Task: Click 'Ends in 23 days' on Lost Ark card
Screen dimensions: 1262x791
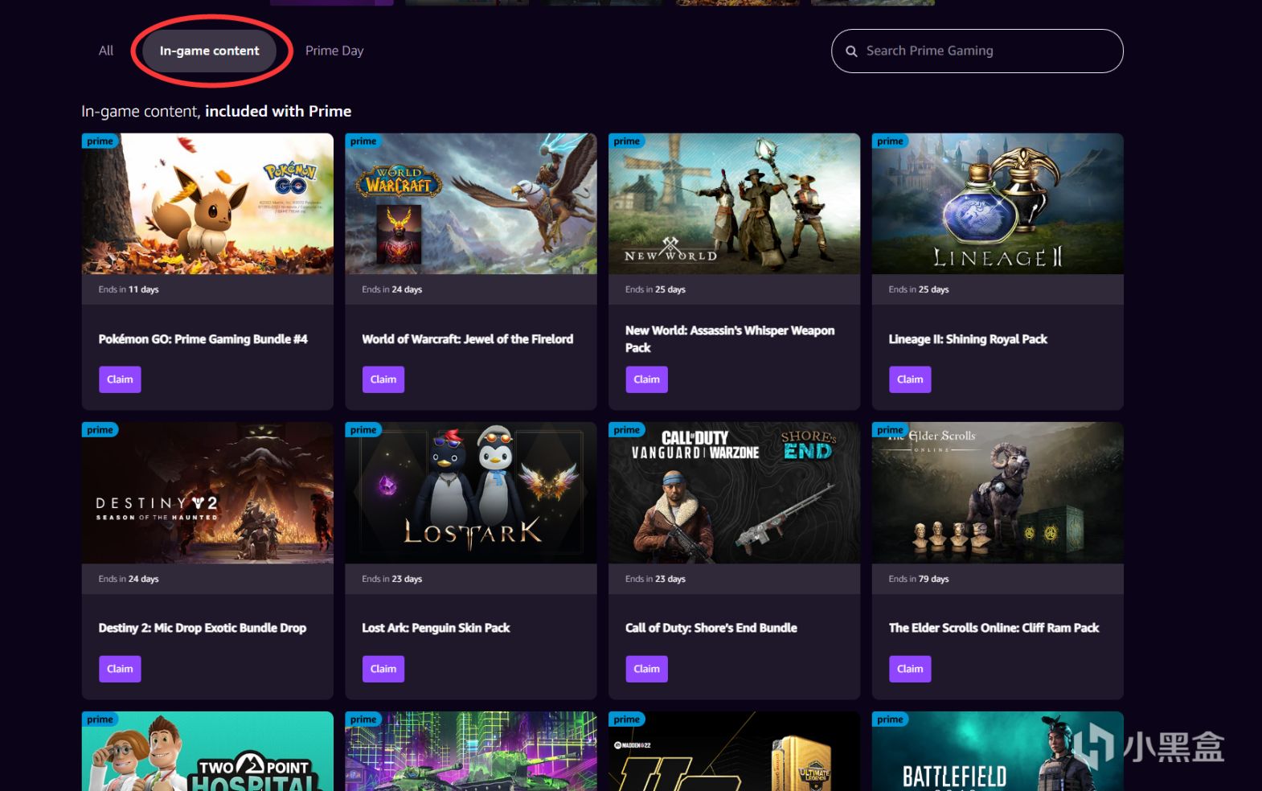Action: click(x=392, y=579)
